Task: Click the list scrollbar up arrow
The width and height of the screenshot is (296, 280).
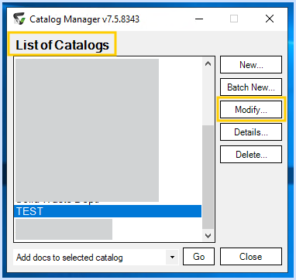Action: click(208, 63)
